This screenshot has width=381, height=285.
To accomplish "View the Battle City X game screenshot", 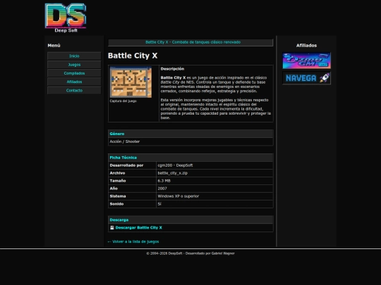I will click(x=131, y=82).
